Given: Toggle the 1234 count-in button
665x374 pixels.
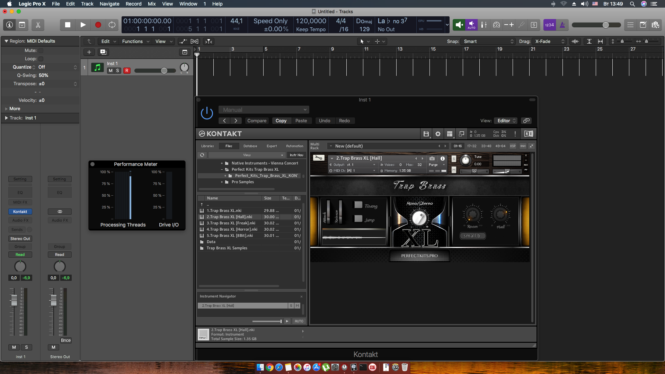Looking at the screenshot, I should (549, 25).
